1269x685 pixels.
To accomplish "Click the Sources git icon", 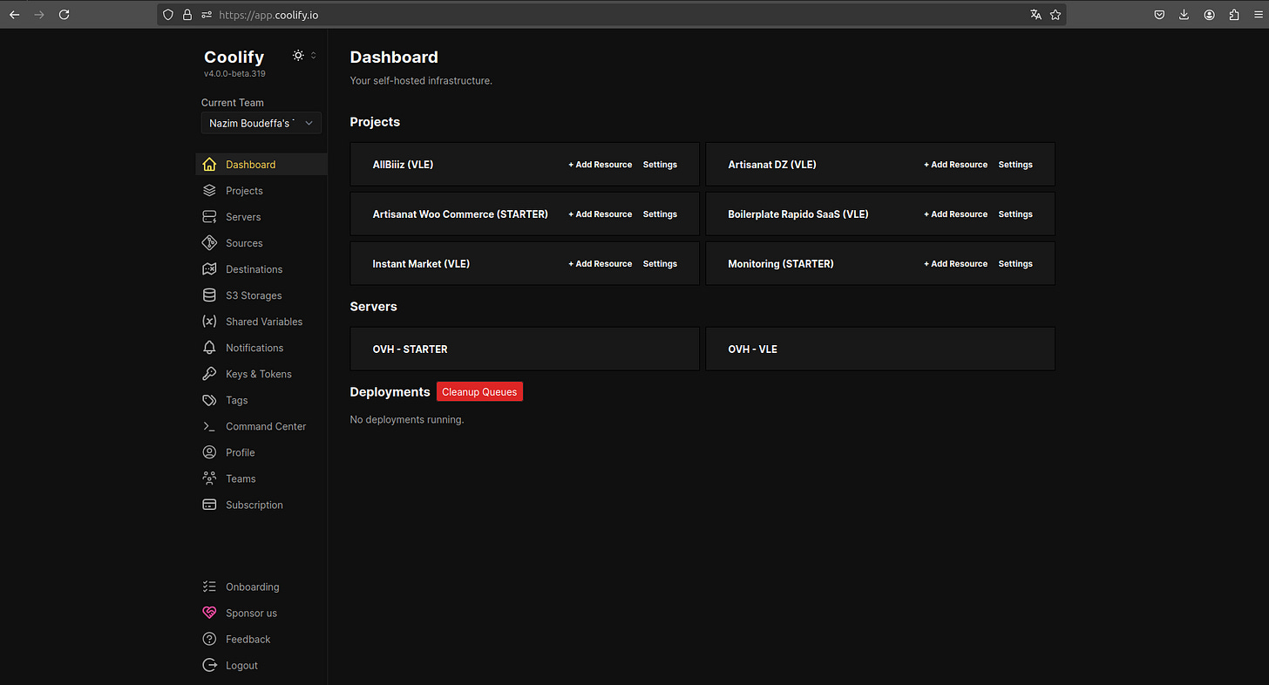I will [x=209, y=242].
